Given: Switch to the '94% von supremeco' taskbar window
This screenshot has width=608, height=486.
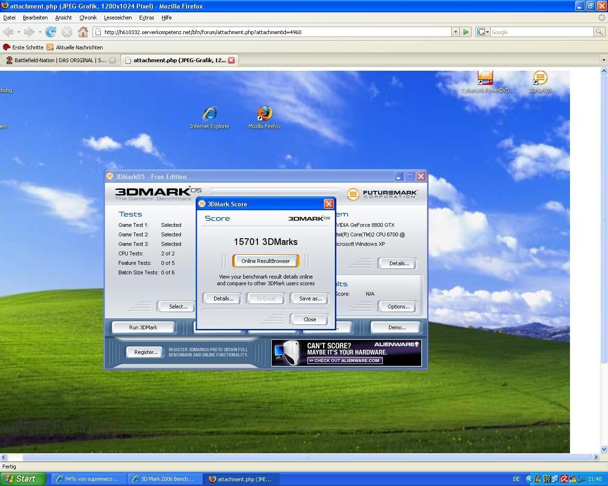Looking at the screenshot, I should coord(89,479).
